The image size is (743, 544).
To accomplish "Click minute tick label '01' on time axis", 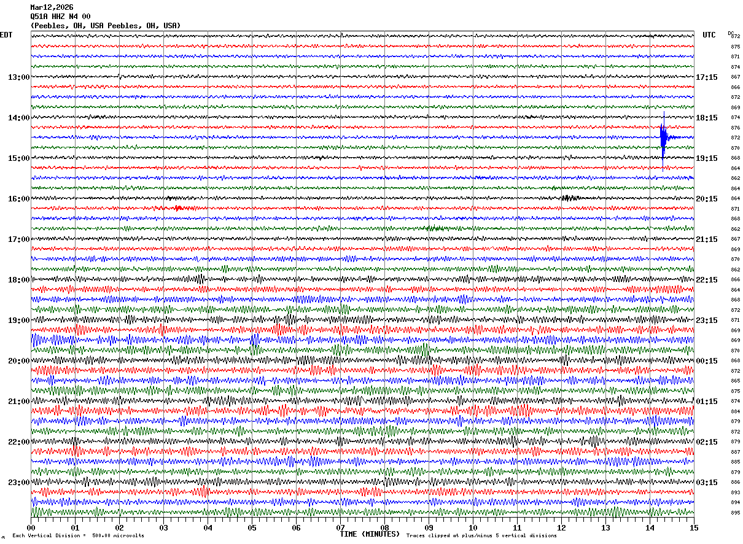I will tap(76, 528).
